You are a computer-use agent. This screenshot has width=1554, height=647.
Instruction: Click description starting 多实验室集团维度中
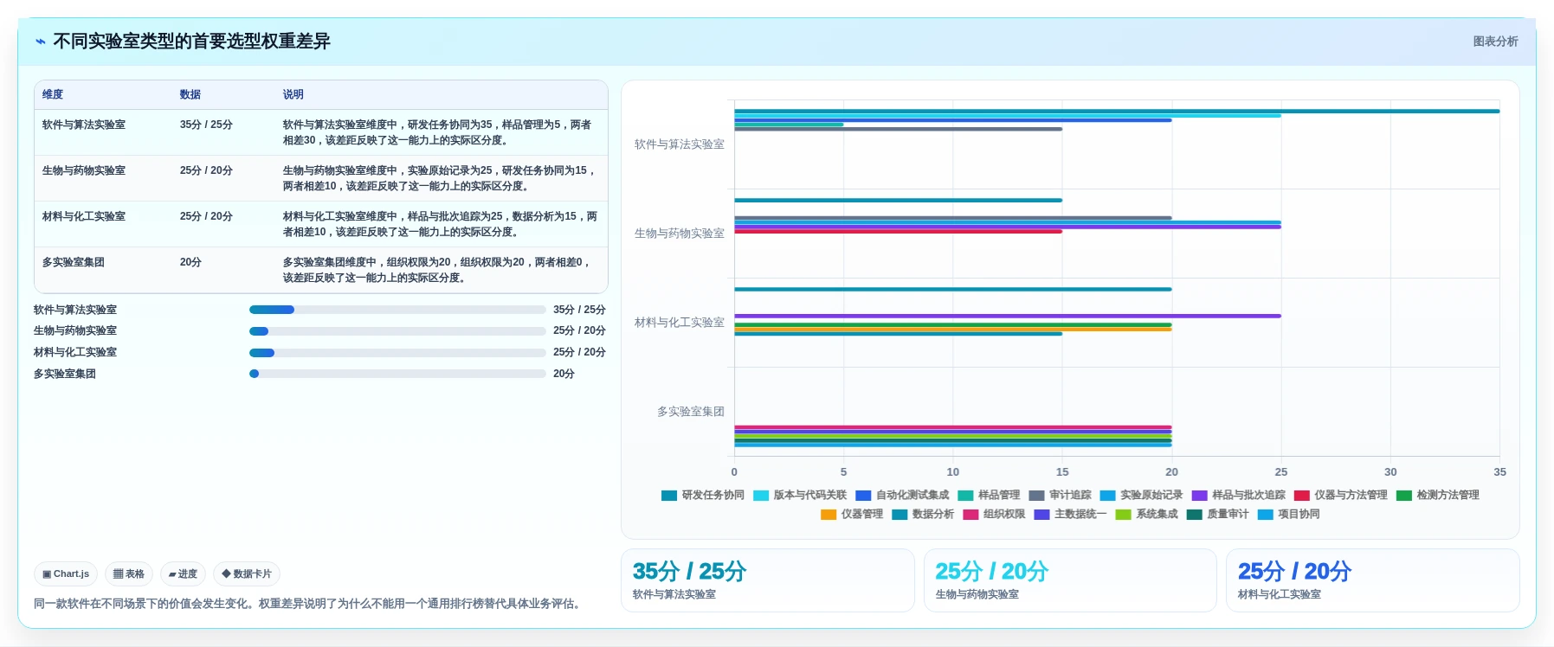coord(437,270)
